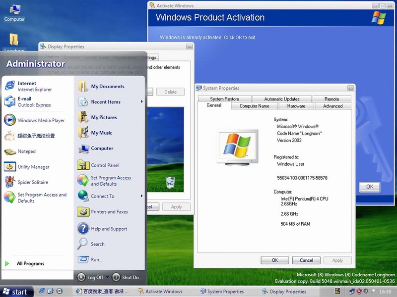Open Printers and Faxes
397x297 pixels.
[103, 212]
